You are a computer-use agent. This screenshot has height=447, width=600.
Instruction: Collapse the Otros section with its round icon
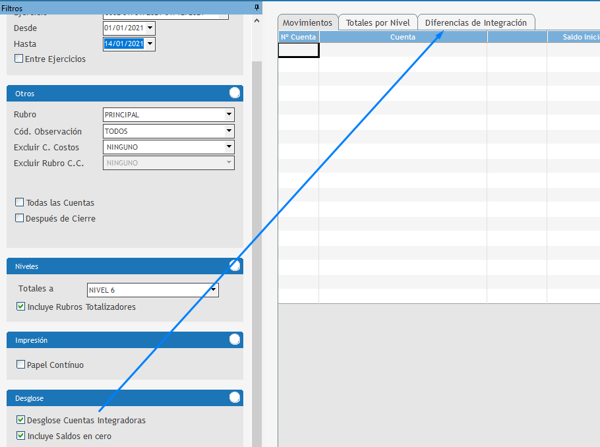[x=235, y=93]
